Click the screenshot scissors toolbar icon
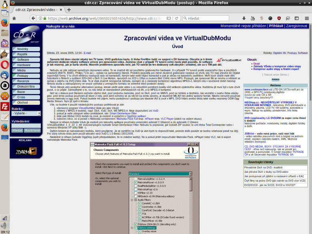This screenshot has width=312, height=234. coord(288,18)
